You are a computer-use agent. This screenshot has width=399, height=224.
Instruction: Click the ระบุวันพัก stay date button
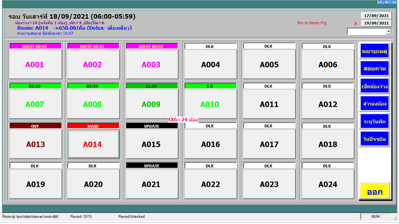pyautogui.click(x=374, y=121)
